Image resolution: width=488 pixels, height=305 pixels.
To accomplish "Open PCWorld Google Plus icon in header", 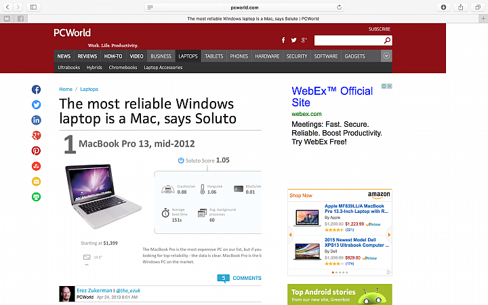I will tap(304, 40).
